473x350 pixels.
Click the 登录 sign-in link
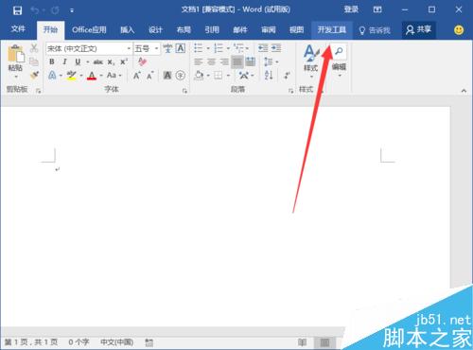pos(351,9)
